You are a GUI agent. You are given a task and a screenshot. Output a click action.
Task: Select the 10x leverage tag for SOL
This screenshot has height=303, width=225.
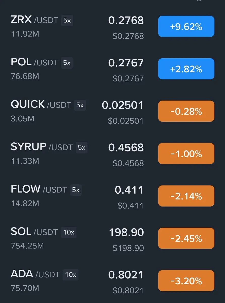pyautogui.click(x=69, y=233)
